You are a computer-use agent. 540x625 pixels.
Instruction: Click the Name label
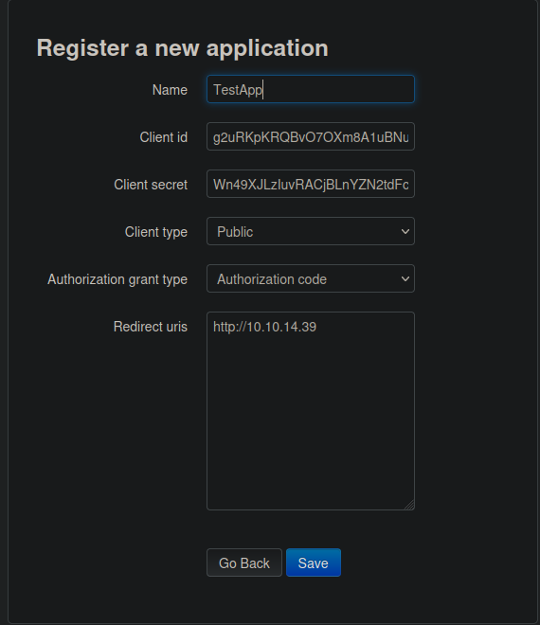(x=170, y=90)
